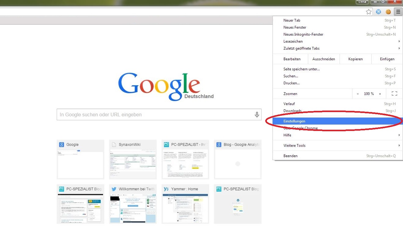The width and height of the screenshot is (403, 236).
Task: Click the Google search input field
Action: 159,114
